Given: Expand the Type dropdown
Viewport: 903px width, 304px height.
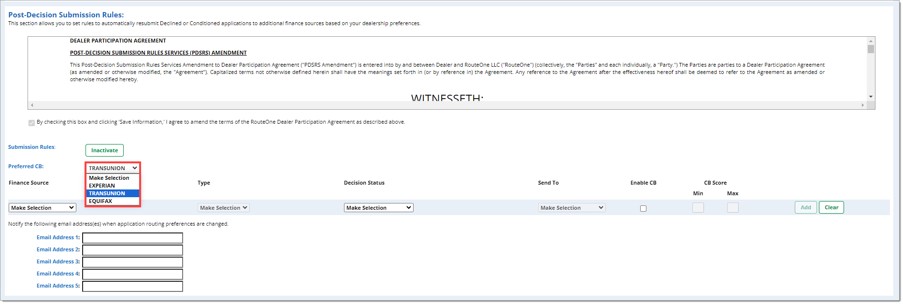Looking at the screenshot, I should (x=224, y=208).
